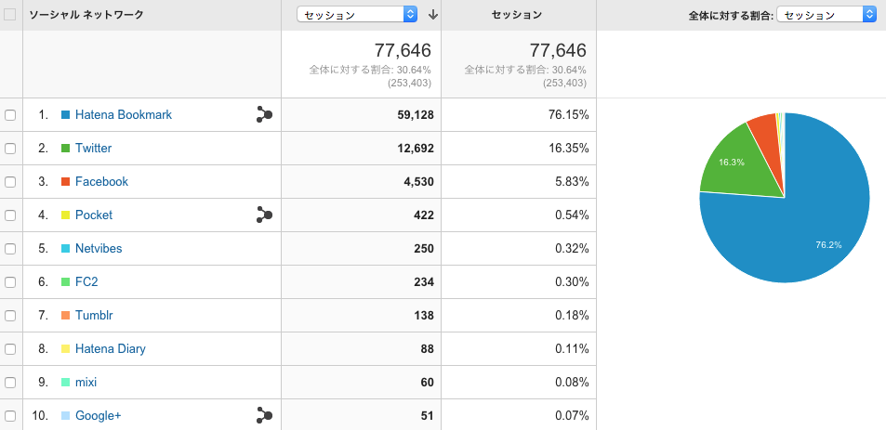Toggle the select-all checkbox in table header
Screen dimensions: 886x430
tap(10, 15)
